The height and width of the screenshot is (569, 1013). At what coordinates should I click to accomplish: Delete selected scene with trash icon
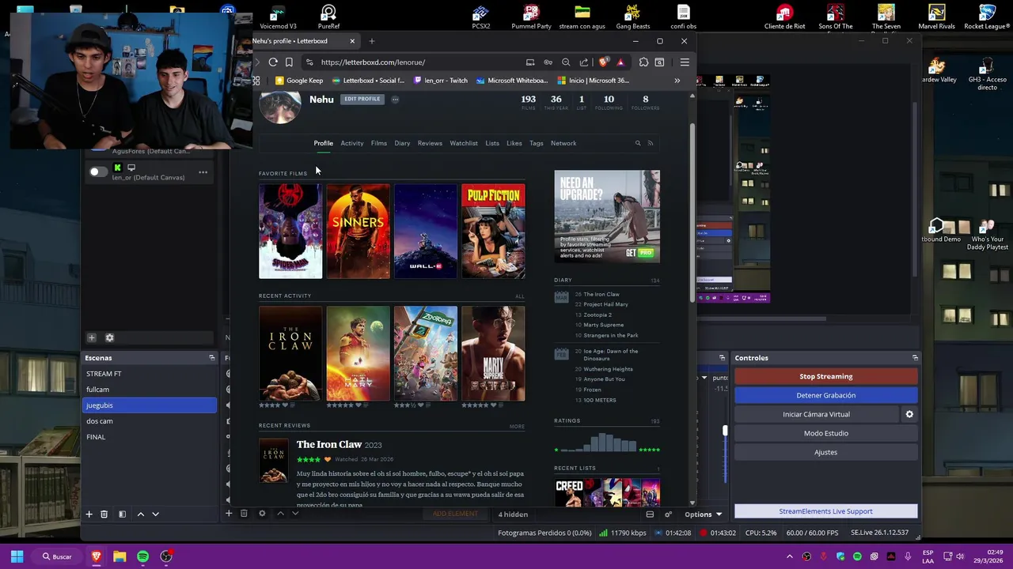click(x=104, y=514)
